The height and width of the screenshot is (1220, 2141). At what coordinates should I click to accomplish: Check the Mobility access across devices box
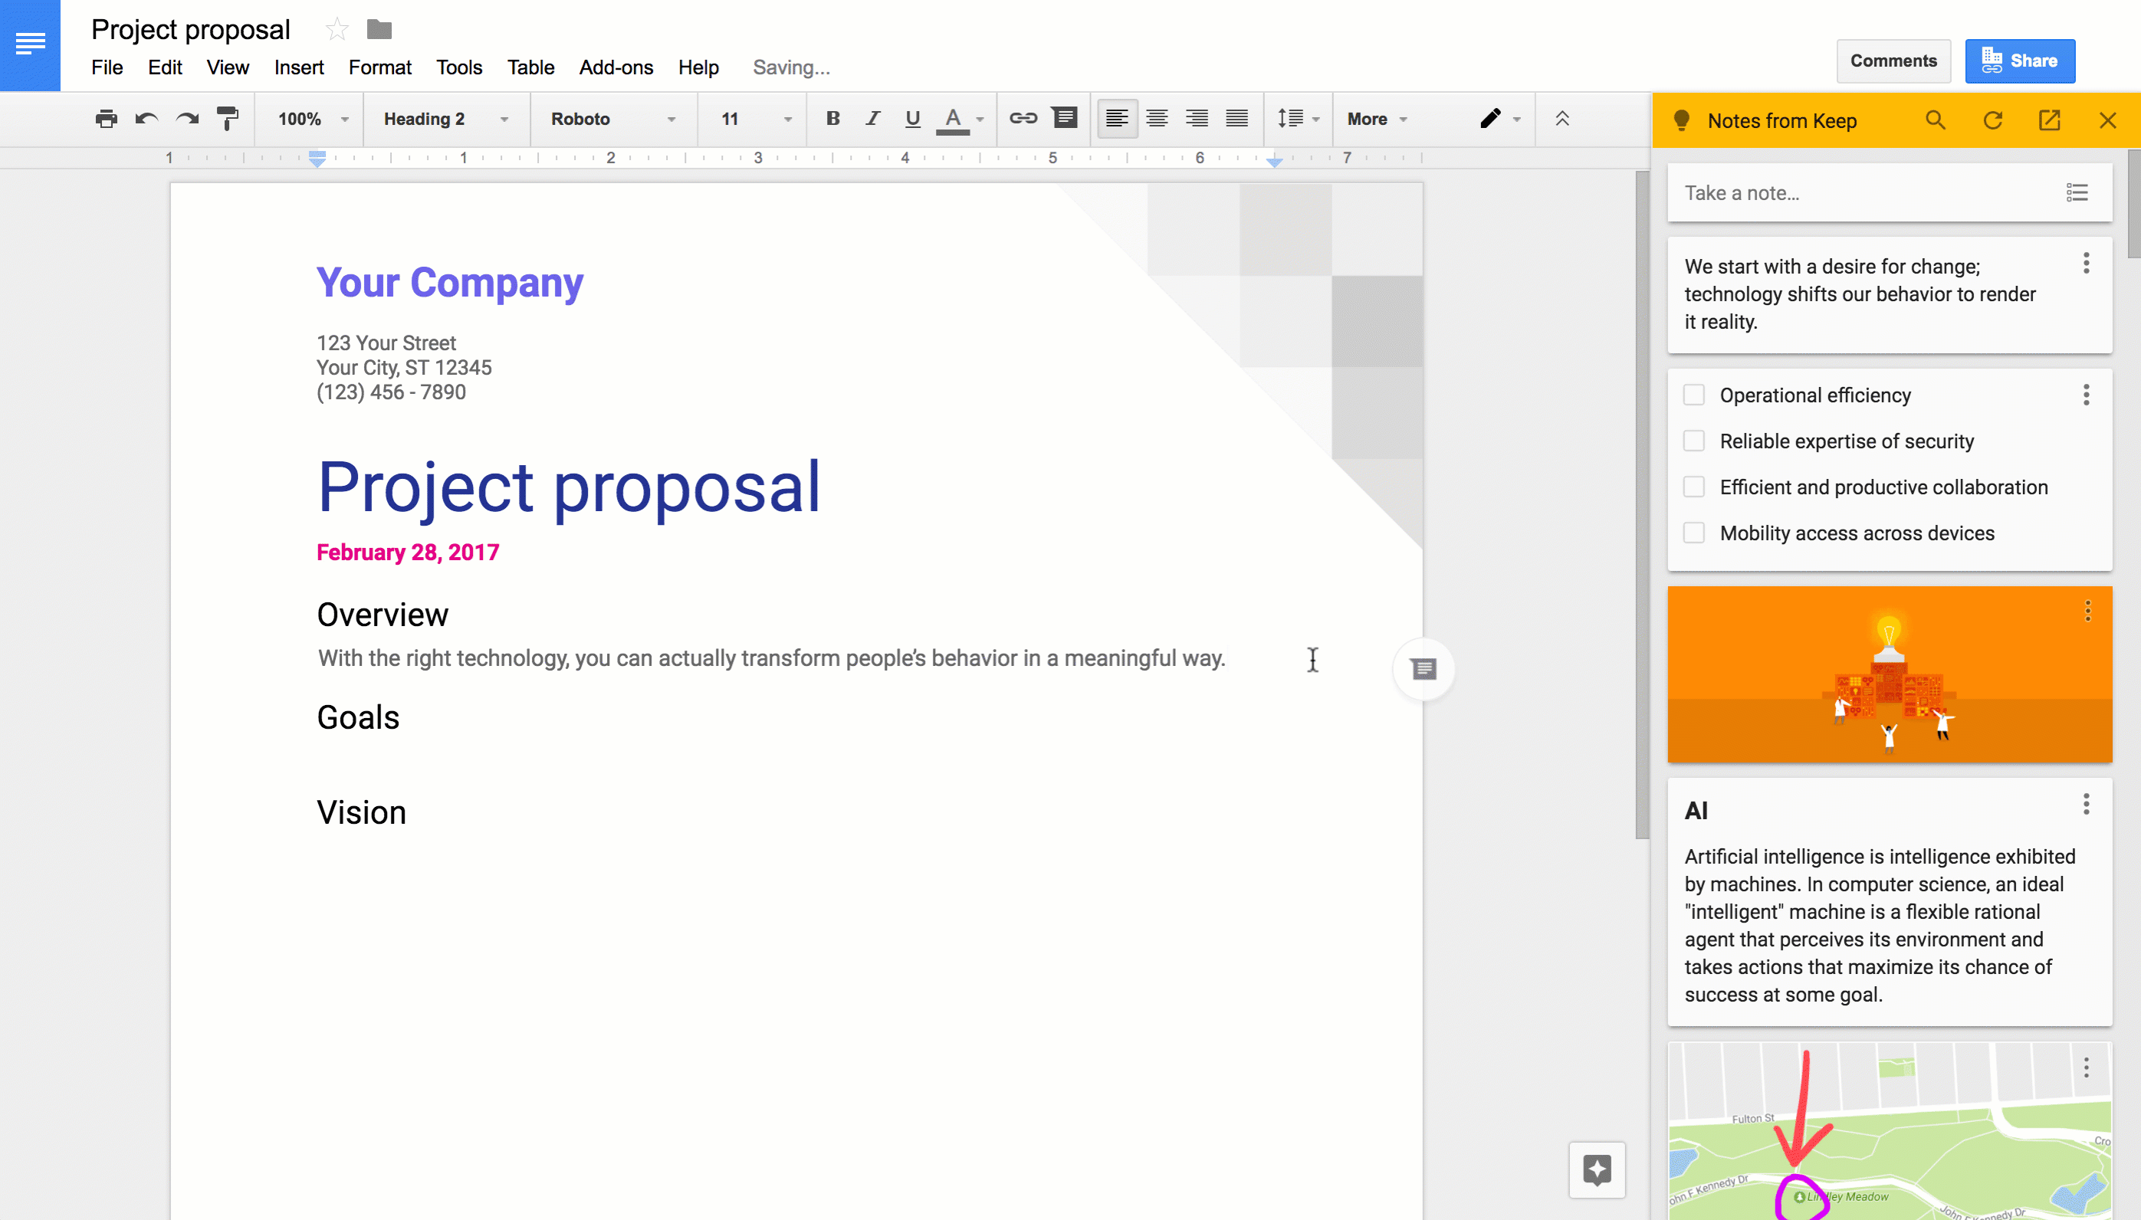pyautogui.click(x=1694, y=532)
